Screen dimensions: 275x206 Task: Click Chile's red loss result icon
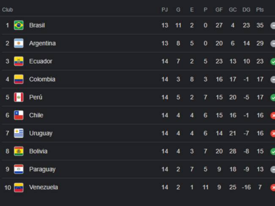(273, 115)
